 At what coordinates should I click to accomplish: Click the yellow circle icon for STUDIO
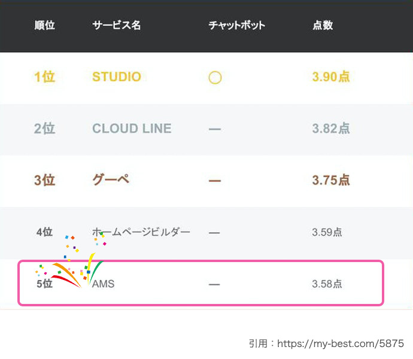click(215, 77)
